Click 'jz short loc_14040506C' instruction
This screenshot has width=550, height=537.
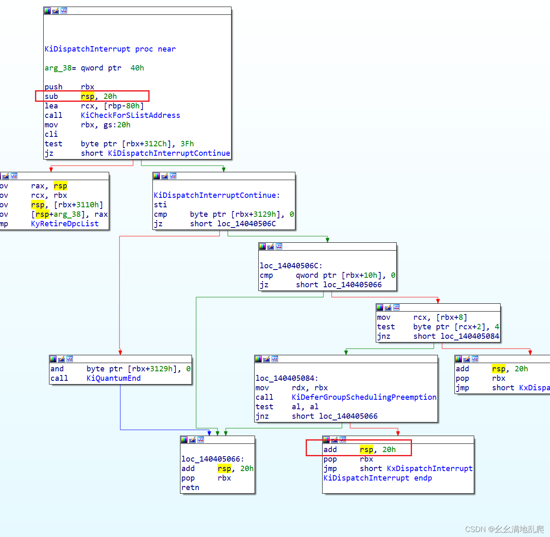[215, 224]
